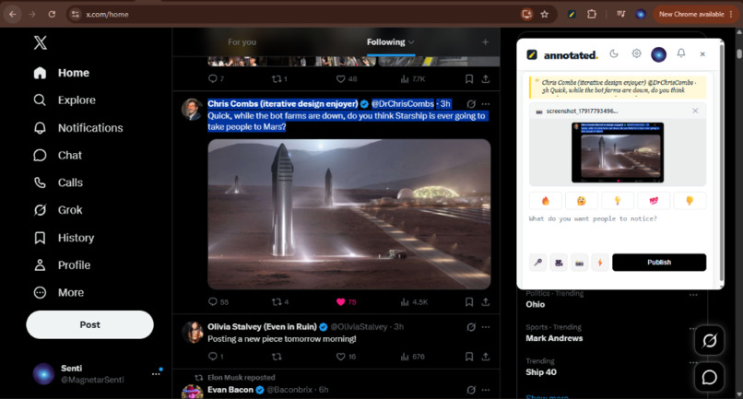Open more options on Evan Bacon's post

[x=486, y=390]
